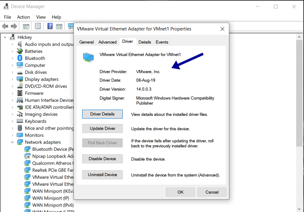Select the Display adapters icon
This screenshot has width=304, height=212.
point(20,79)
